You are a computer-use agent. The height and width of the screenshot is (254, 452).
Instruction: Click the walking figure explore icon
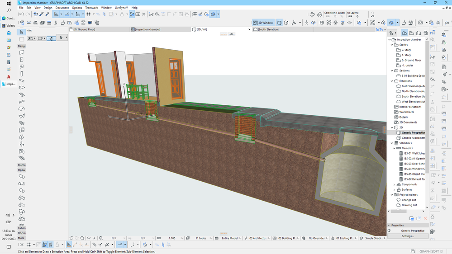(306, 23)
